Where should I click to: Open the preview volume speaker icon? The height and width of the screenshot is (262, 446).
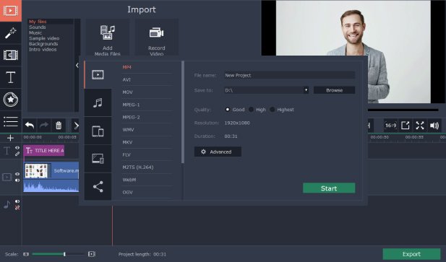coord(434,126)
